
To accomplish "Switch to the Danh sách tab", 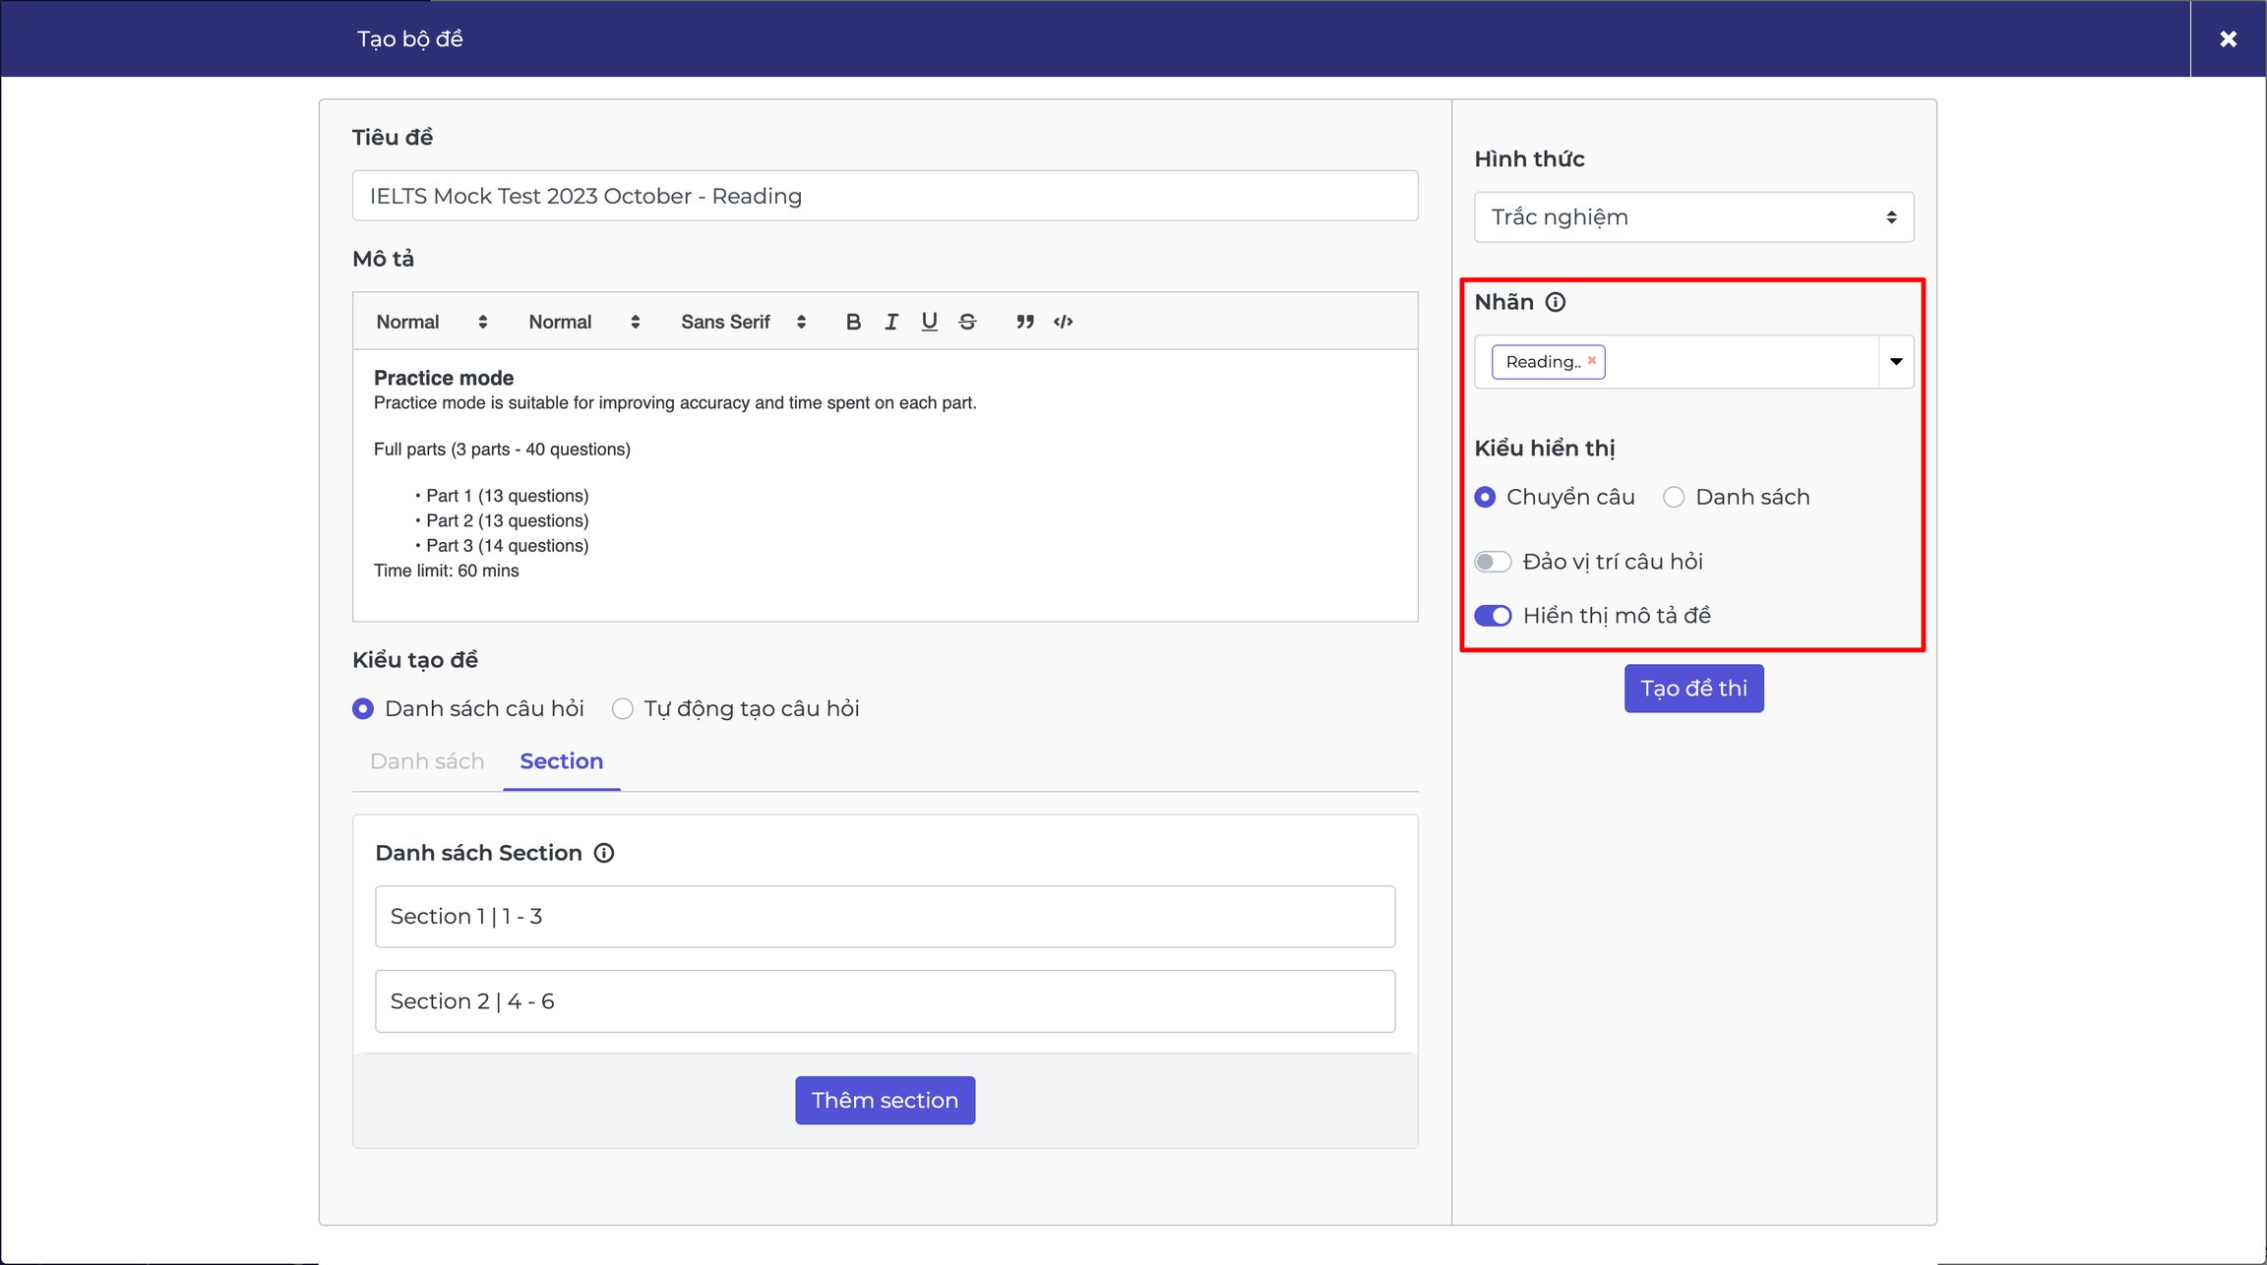I will [x=427, y=761].
